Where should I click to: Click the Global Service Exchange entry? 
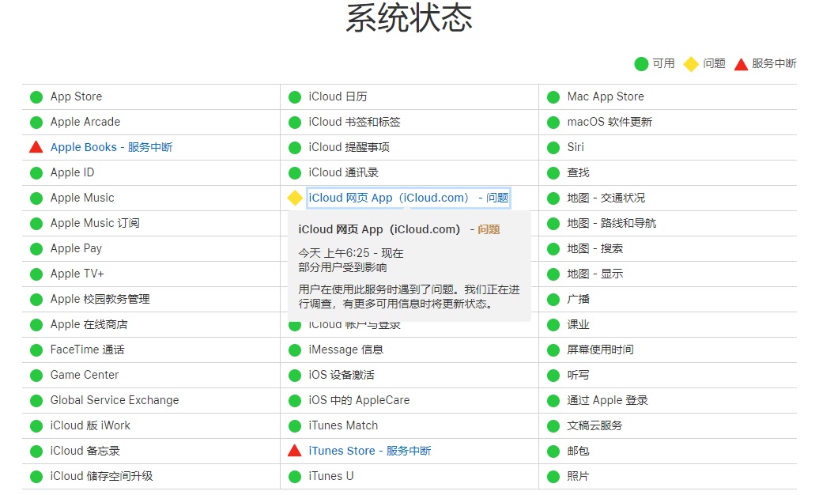pos(115,400)
